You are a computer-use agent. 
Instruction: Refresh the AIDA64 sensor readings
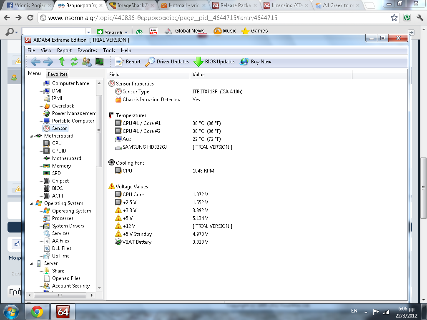(74, 62)
